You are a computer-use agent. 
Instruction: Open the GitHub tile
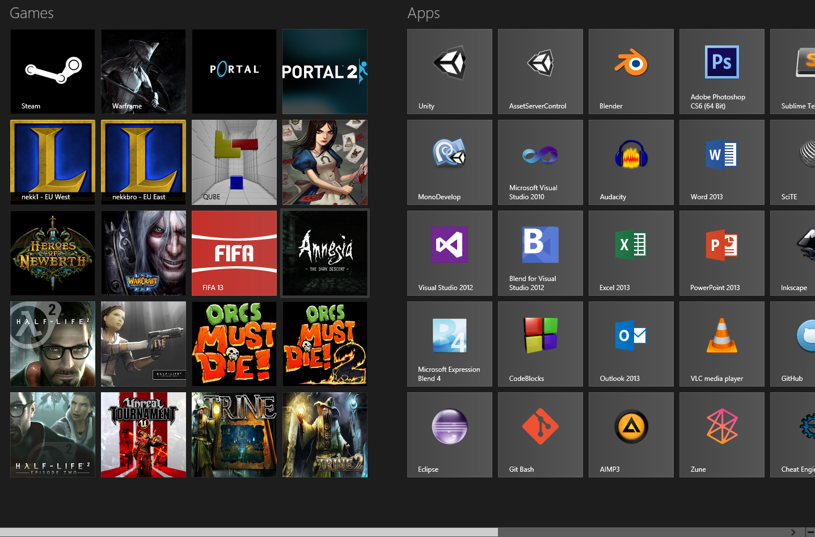click(793, 344)
